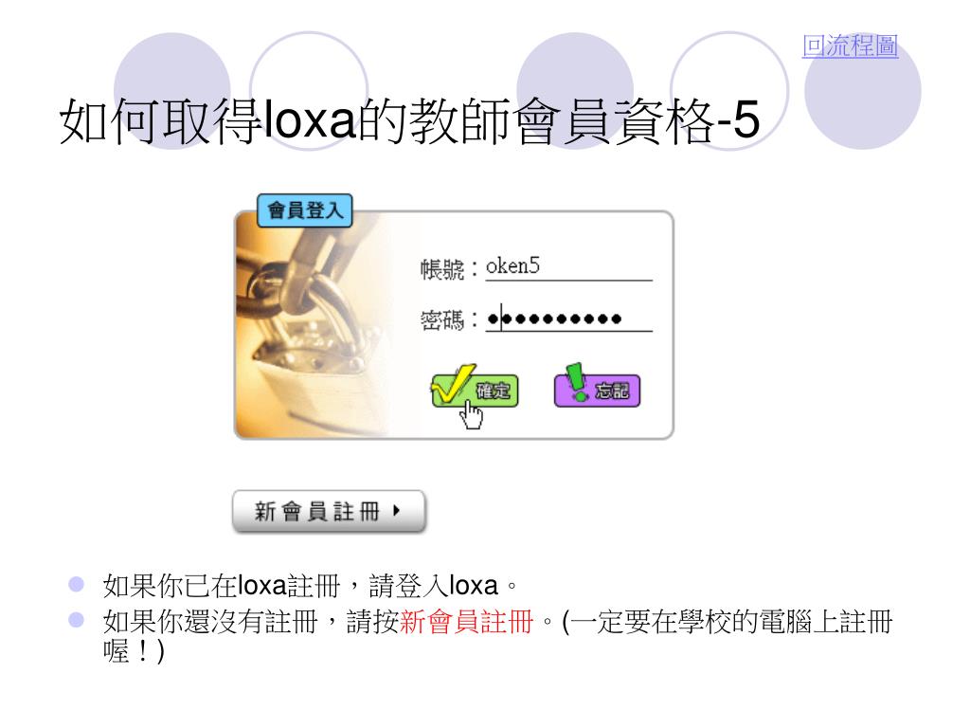
Task: Click the 密碼 label text
Action: point(441,320)
